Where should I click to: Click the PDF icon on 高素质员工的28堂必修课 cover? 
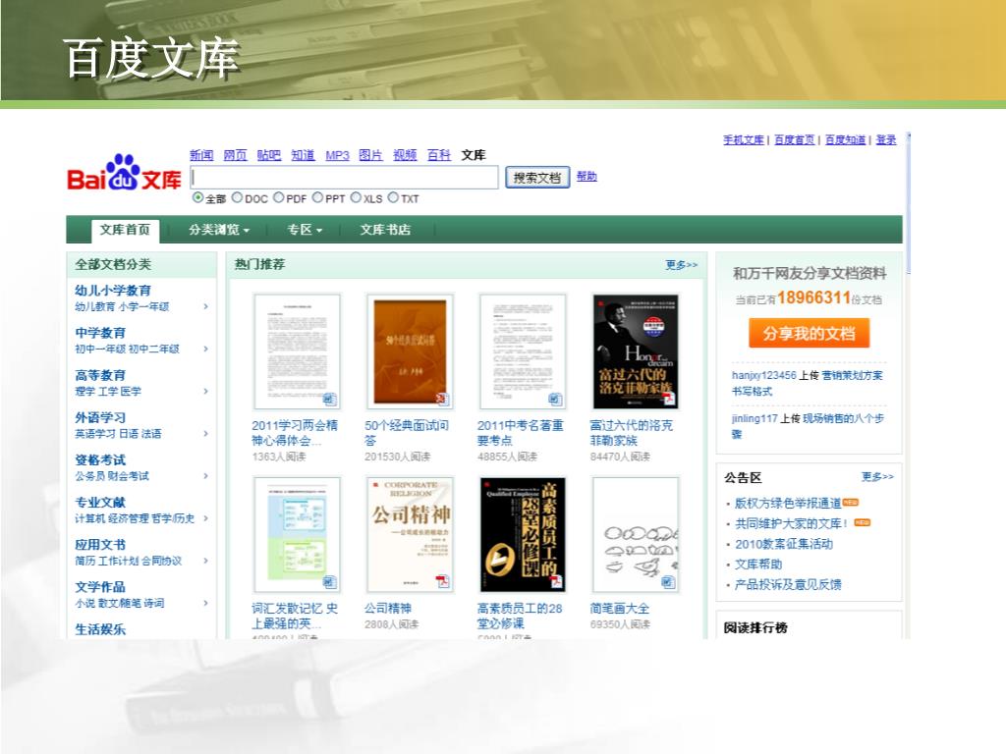pyautogui.click(x=556, y=581)
